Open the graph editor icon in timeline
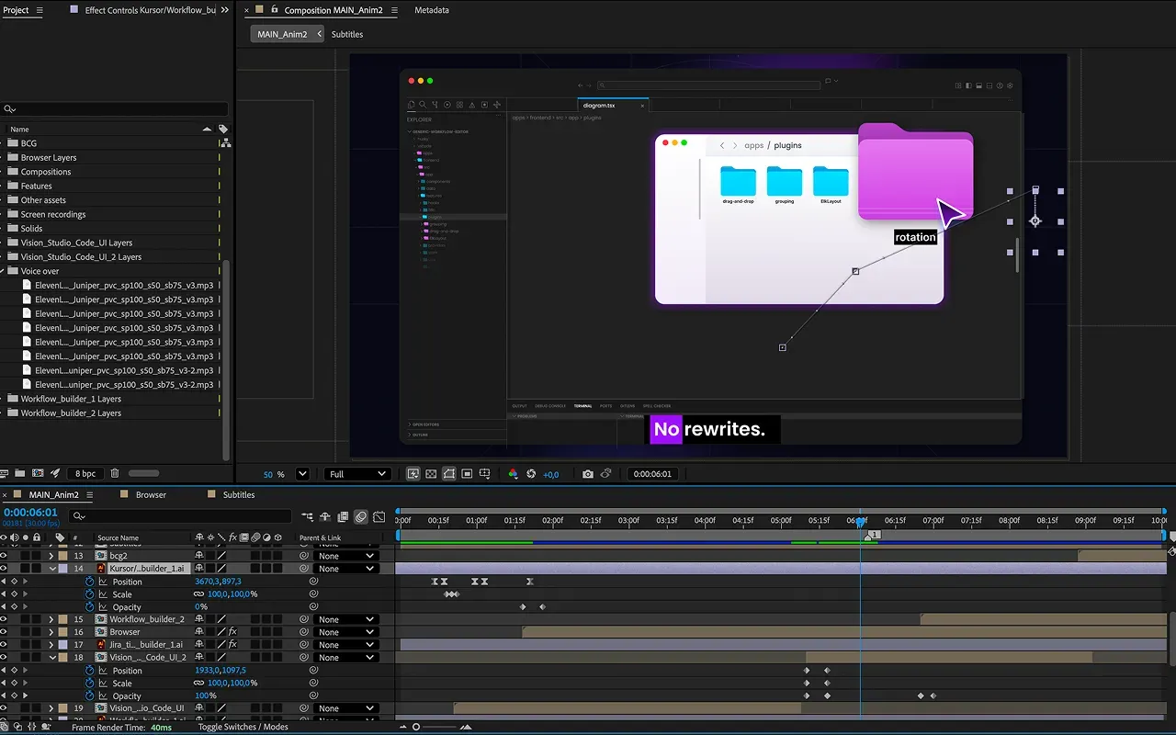Screen dimensions: 1176x735 (379, 517)
